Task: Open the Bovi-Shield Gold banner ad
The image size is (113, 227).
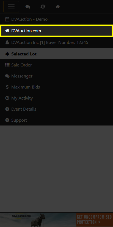Action: point(56,220)
